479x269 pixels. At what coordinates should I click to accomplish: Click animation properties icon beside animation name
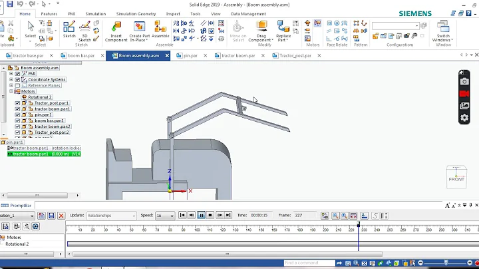(41, 216)
